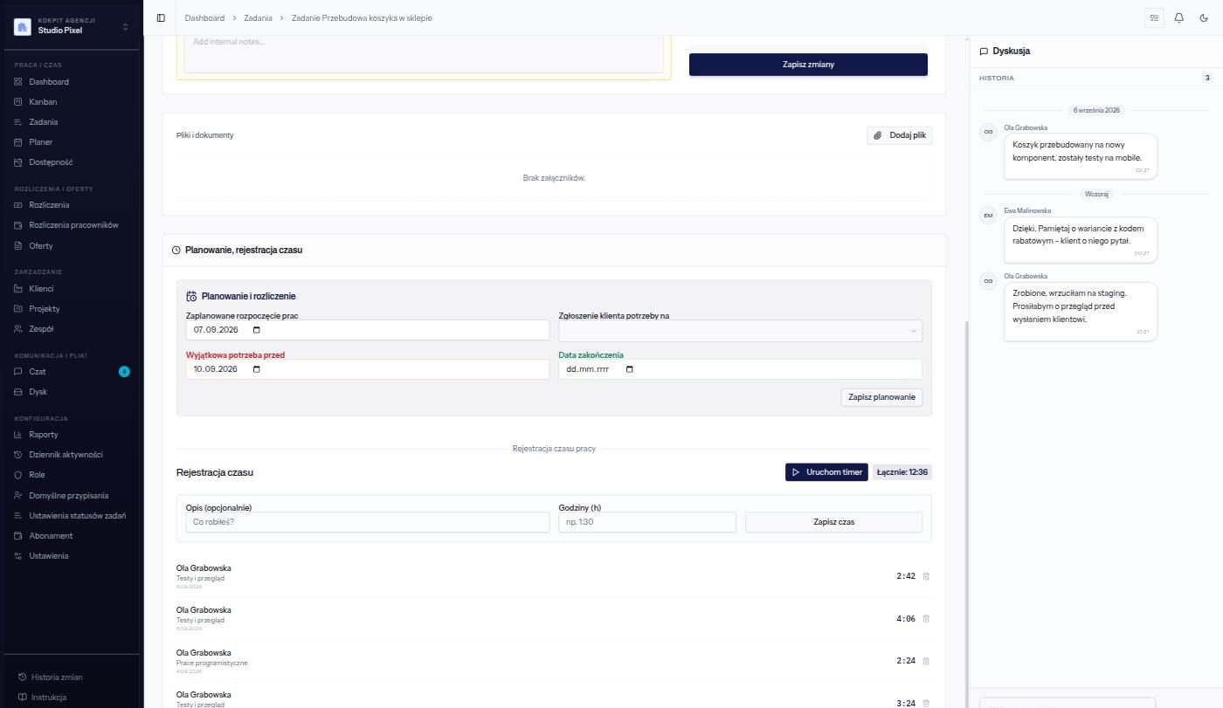Screen dimensions: 1223x708
Task: Switch to dark mode moon icon
Action: point(1204,17)
